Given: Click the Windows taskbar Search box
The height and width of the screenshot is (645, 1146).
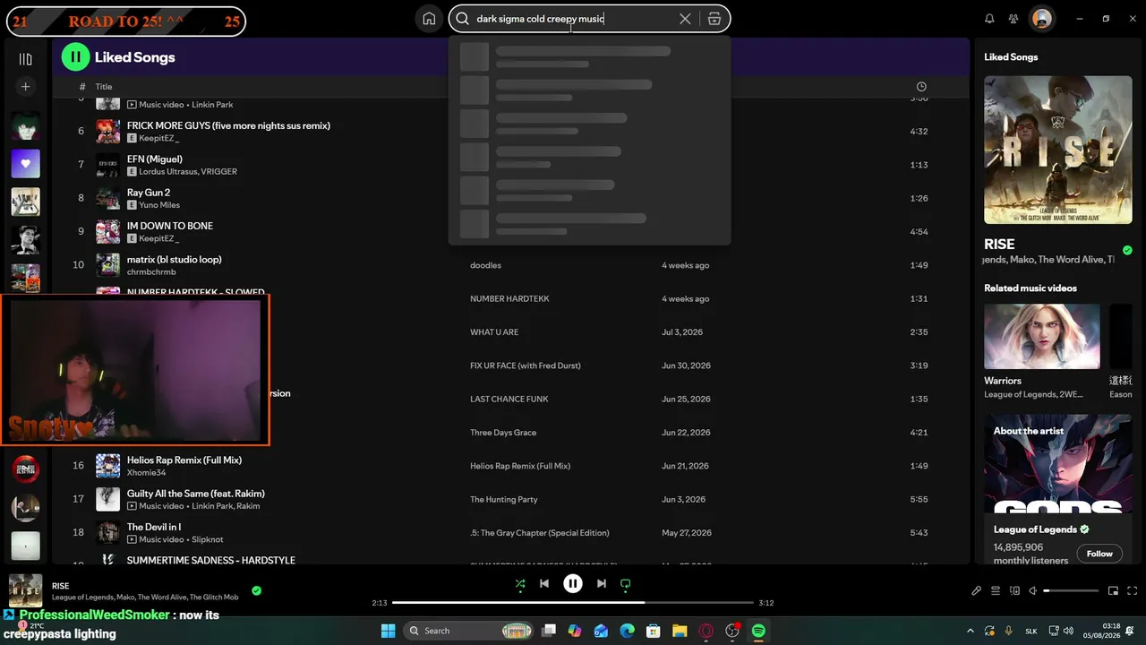Looking at the screenshot, I should tap(468, 631).
